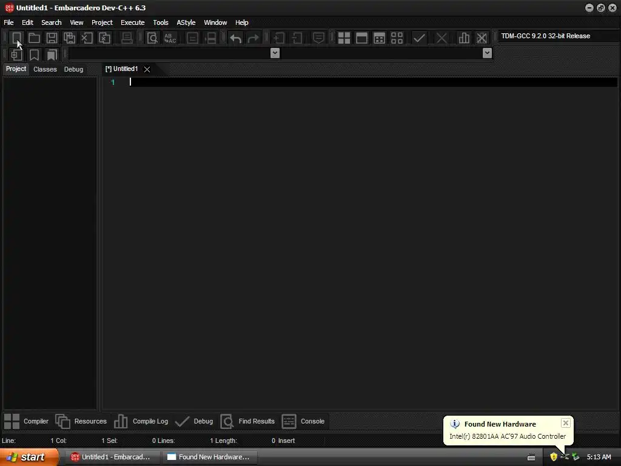Click the Close file icon
The width and height of the screenshot is (621, 466).
tap(87, 38)
